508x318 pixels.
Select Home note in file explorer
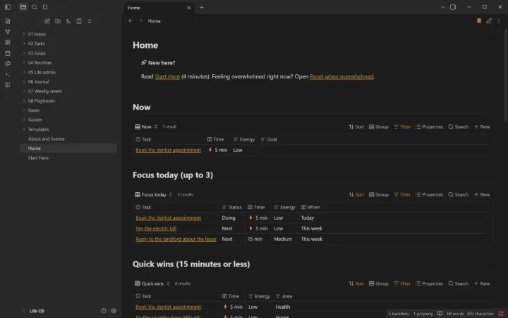tap(68, 148)
